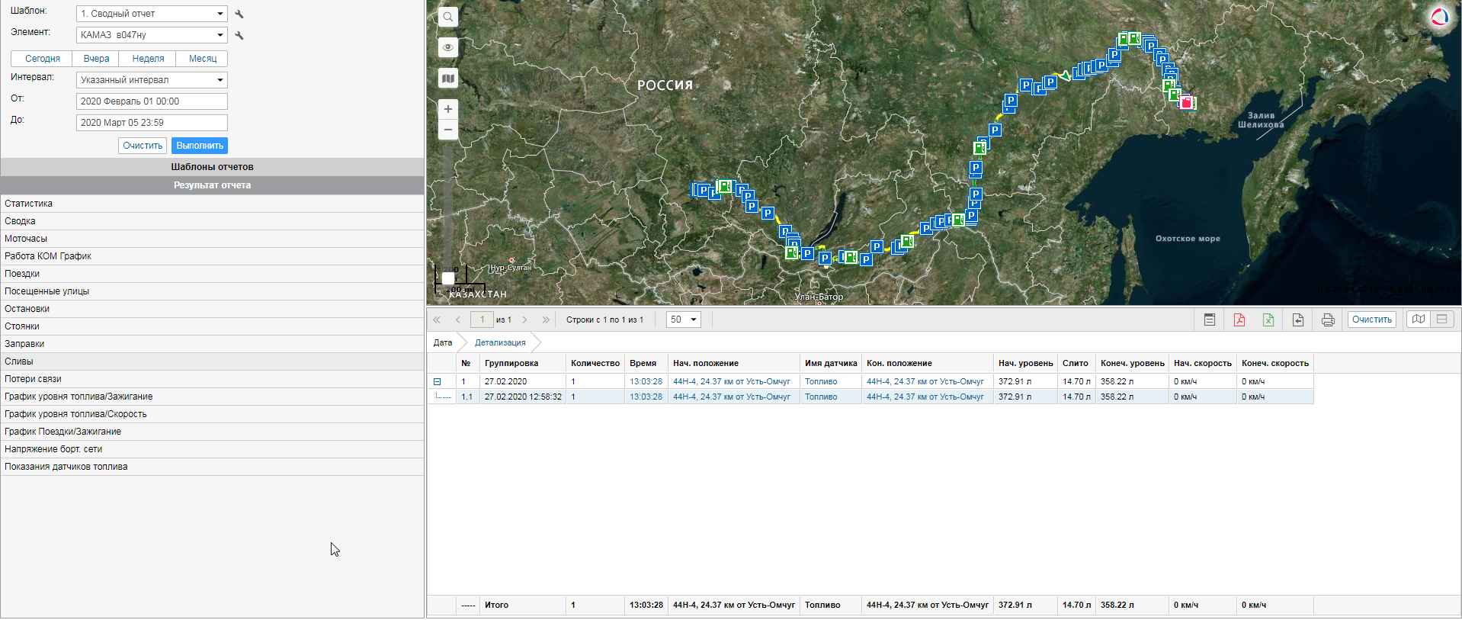1462x620 pixels.
Task: Toggle map view in report toolbar
Action: point(1419,320)
